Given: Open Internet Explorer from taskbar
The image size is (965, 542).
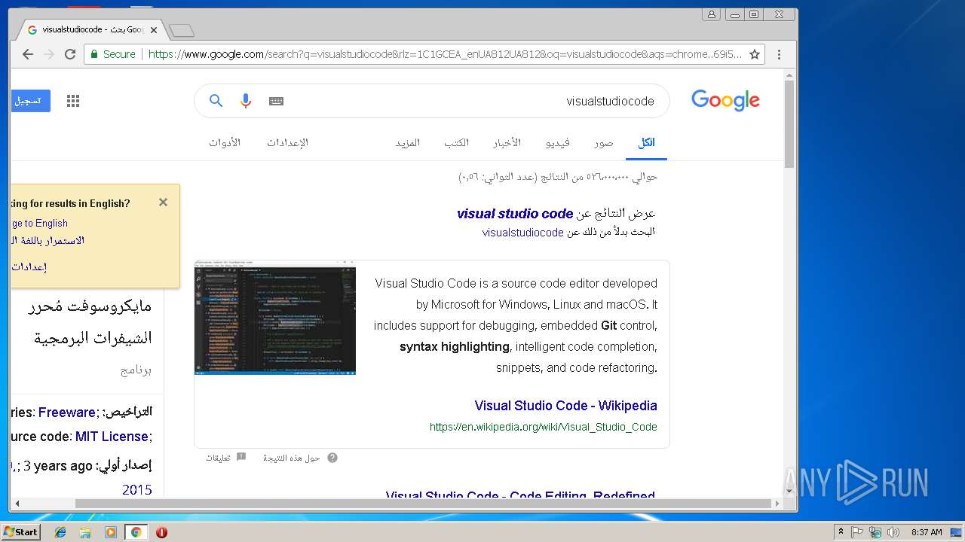Looking at the screenshot, I should pos(60,532).
